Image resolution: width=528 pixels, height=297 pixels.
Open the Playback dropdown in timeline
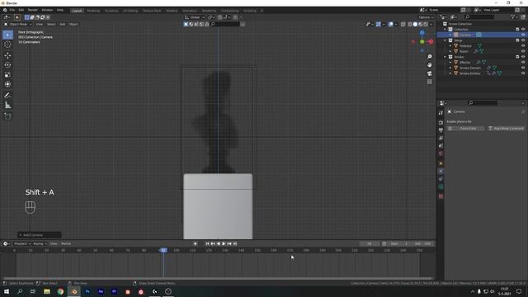click(22, 243)
